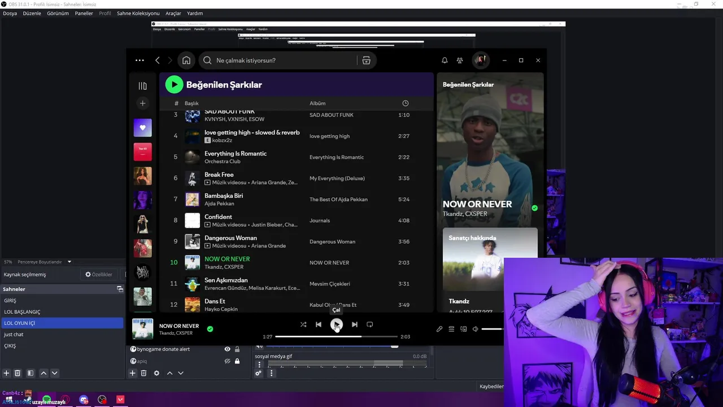Open Spotify friend activity icon
This screenshot has height=407, width=723.
[460, 60]
